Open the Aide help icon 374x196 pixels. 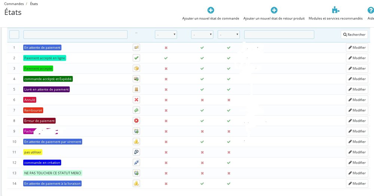371,10
